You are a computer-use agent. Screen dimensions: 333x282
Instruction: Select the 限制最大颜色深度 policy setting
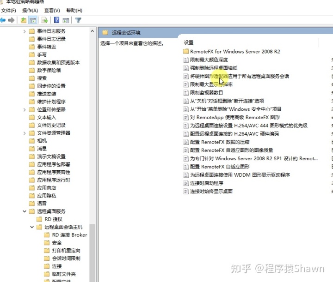pyautogui.click(x=209, y=60)
